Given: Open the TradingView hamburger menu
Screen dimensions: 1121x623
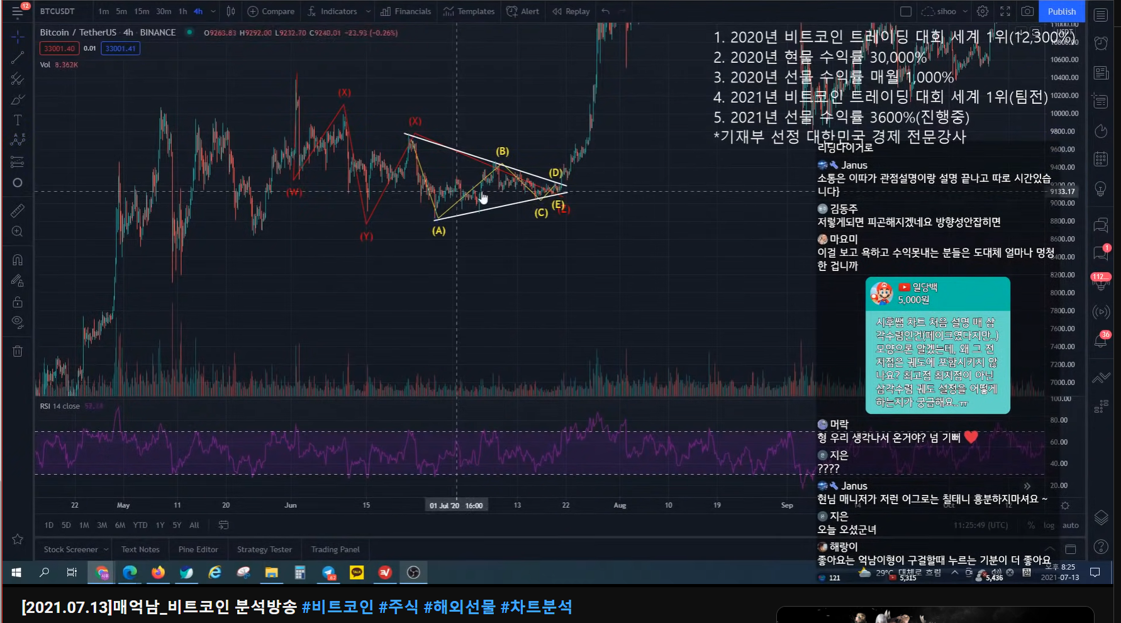Looking at the screenshot, I should pyautogui.click(x=18, y=11).
